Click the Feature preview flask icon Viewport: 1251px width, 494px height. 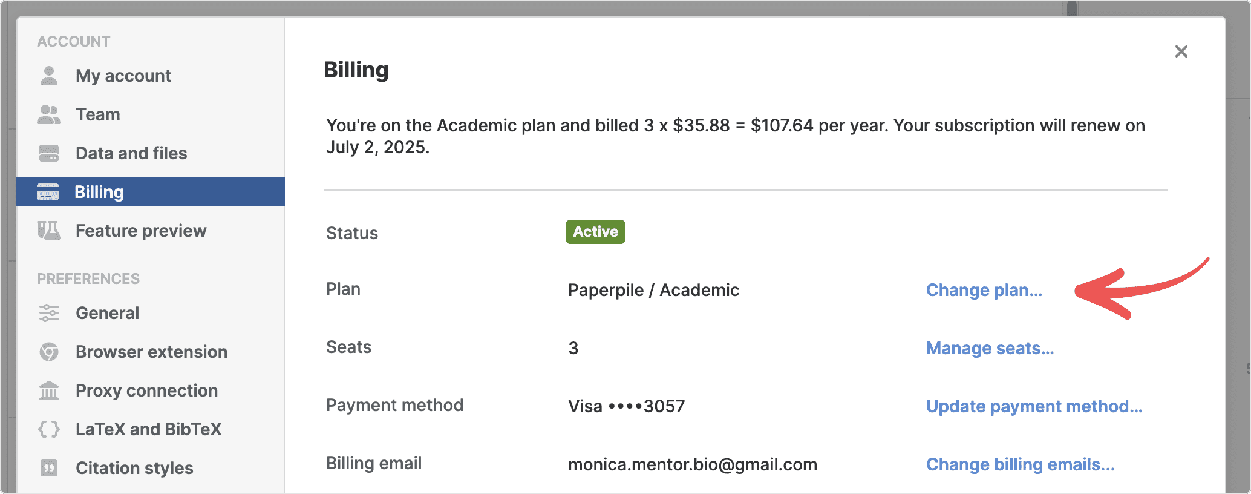49,231
